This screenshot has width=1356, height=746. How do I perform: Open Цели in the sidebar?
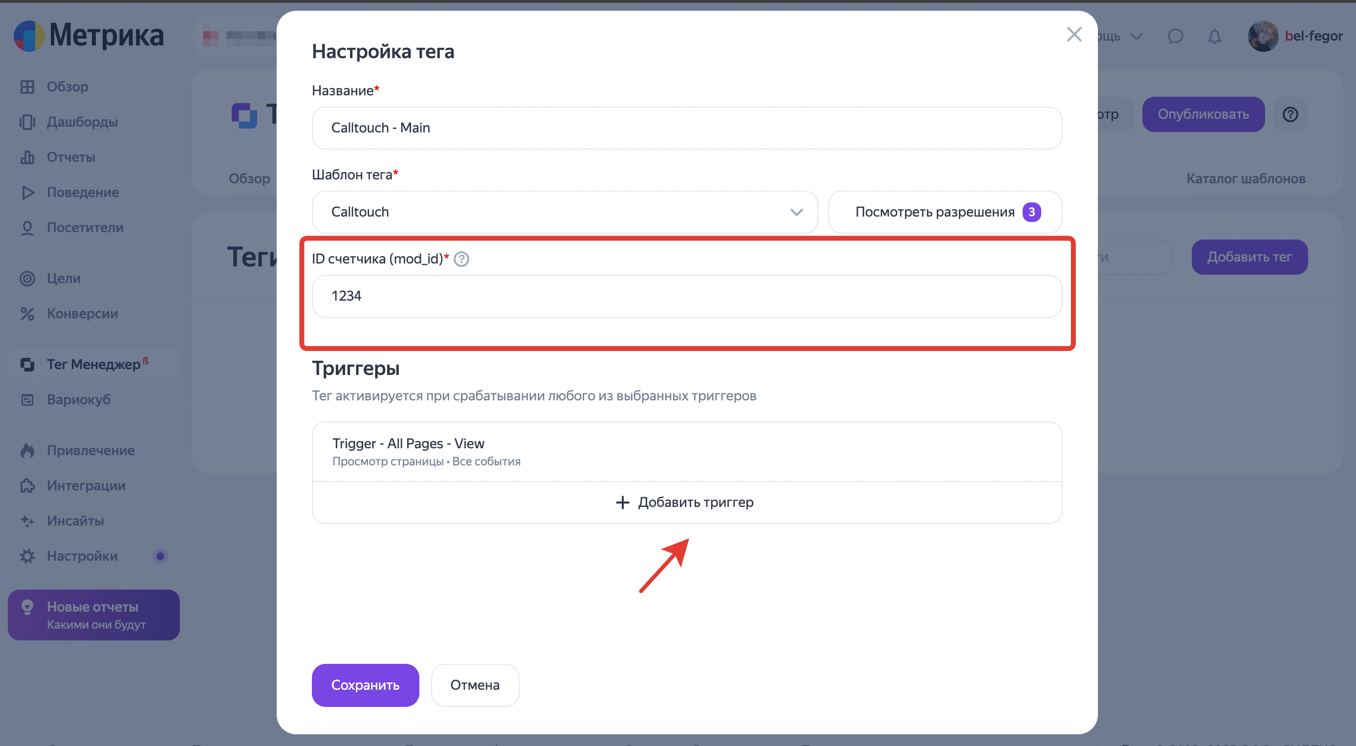click(63, 278)
